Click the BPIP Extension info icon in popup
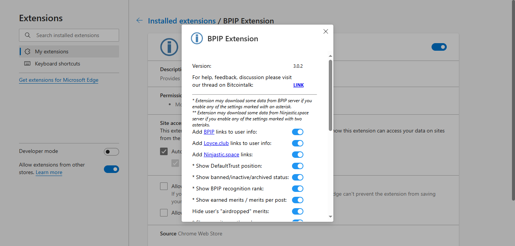The image size is (515, 246). (x=197, y=38)
